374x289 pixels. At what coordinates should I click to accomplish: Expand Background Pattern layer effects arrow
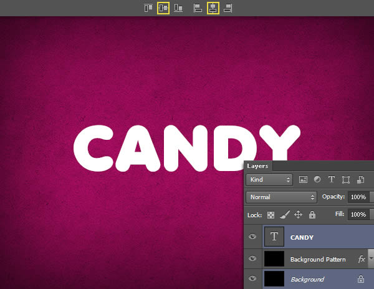pos(371,258)
